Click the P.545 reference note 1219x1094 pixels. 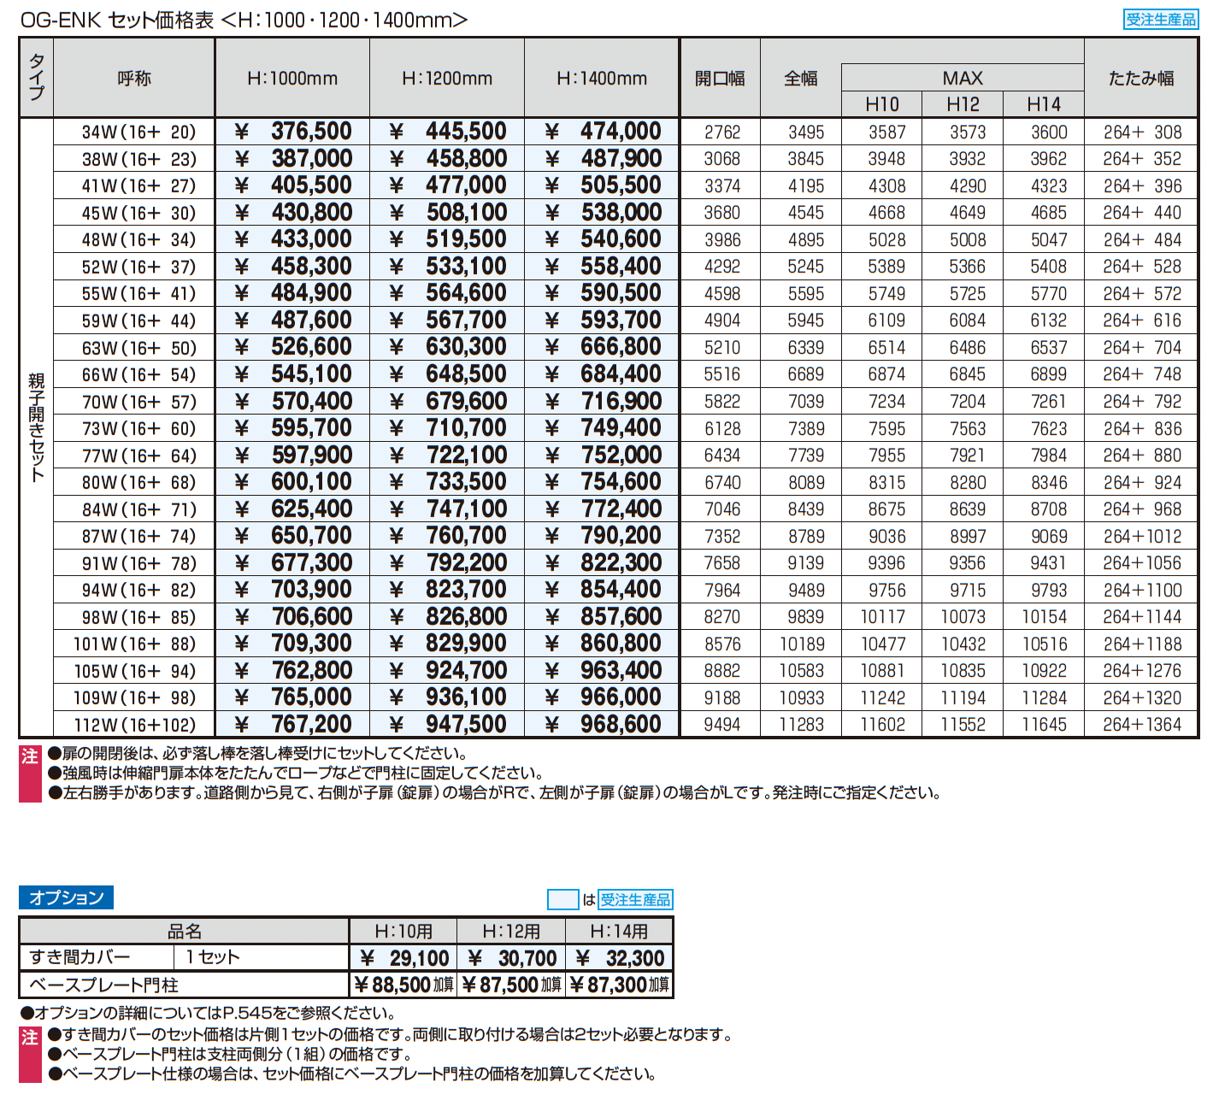click(208, 1013)
